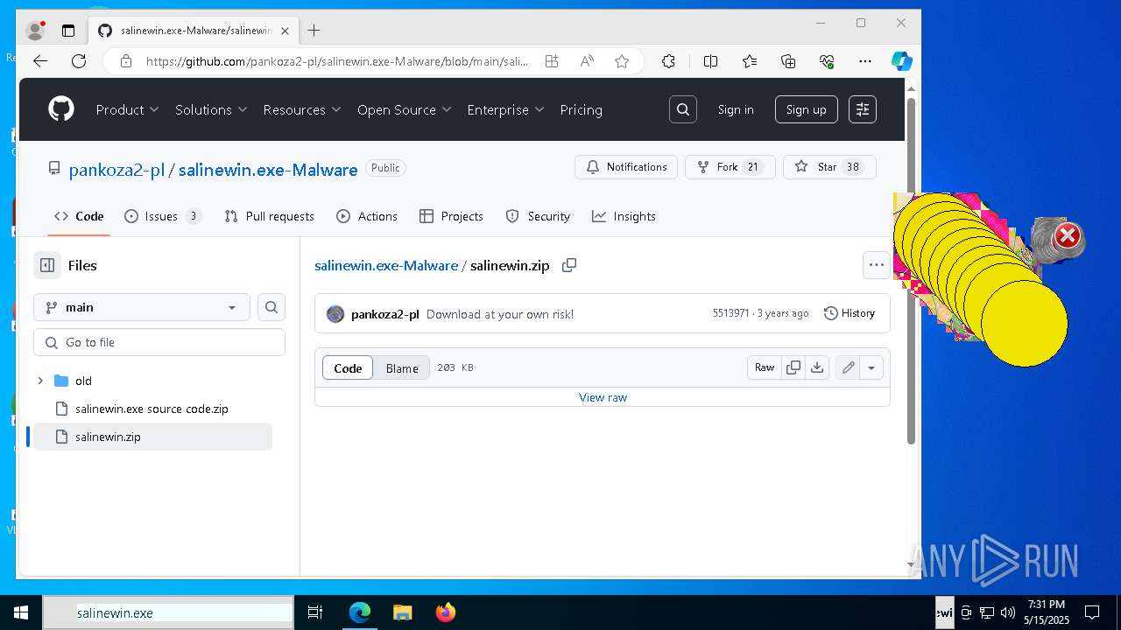Star the repository
This screenshot has height=630, width=1121.
tap(829, 167)
